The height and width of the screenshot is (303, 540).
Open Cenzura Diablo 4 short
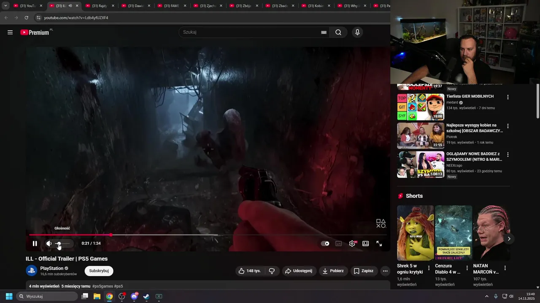pyautogui.click(x=454, y=233)
